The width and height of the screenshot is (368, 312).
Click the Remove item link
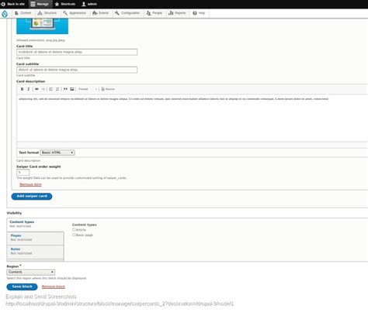(30, 184)
